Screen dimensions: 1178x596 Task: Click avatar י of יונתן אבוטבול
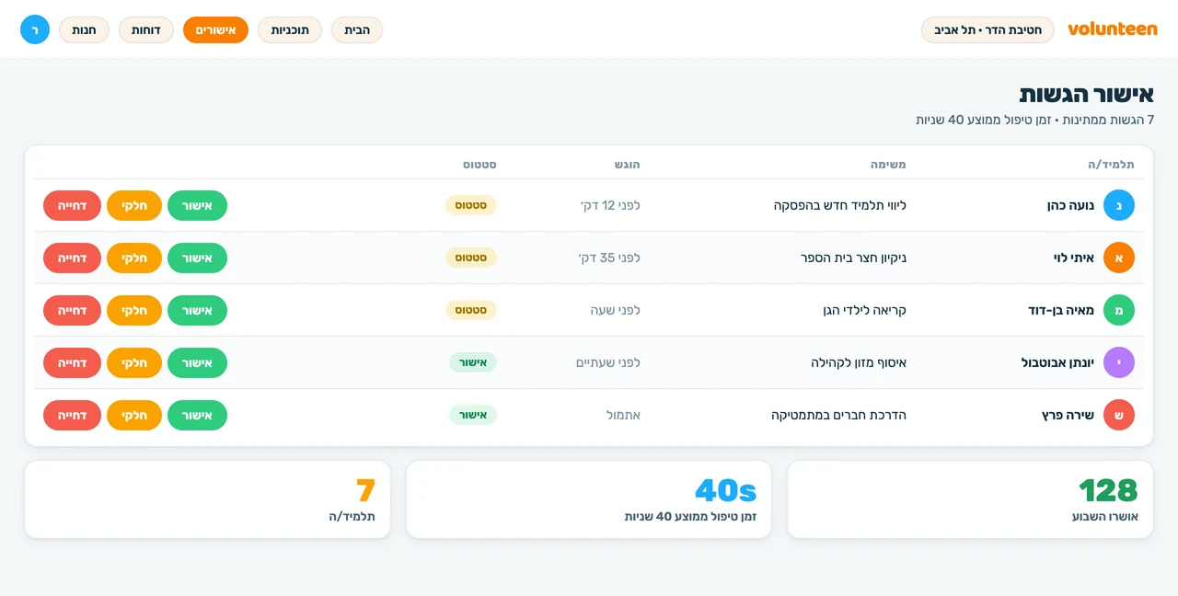point(1119,362)
